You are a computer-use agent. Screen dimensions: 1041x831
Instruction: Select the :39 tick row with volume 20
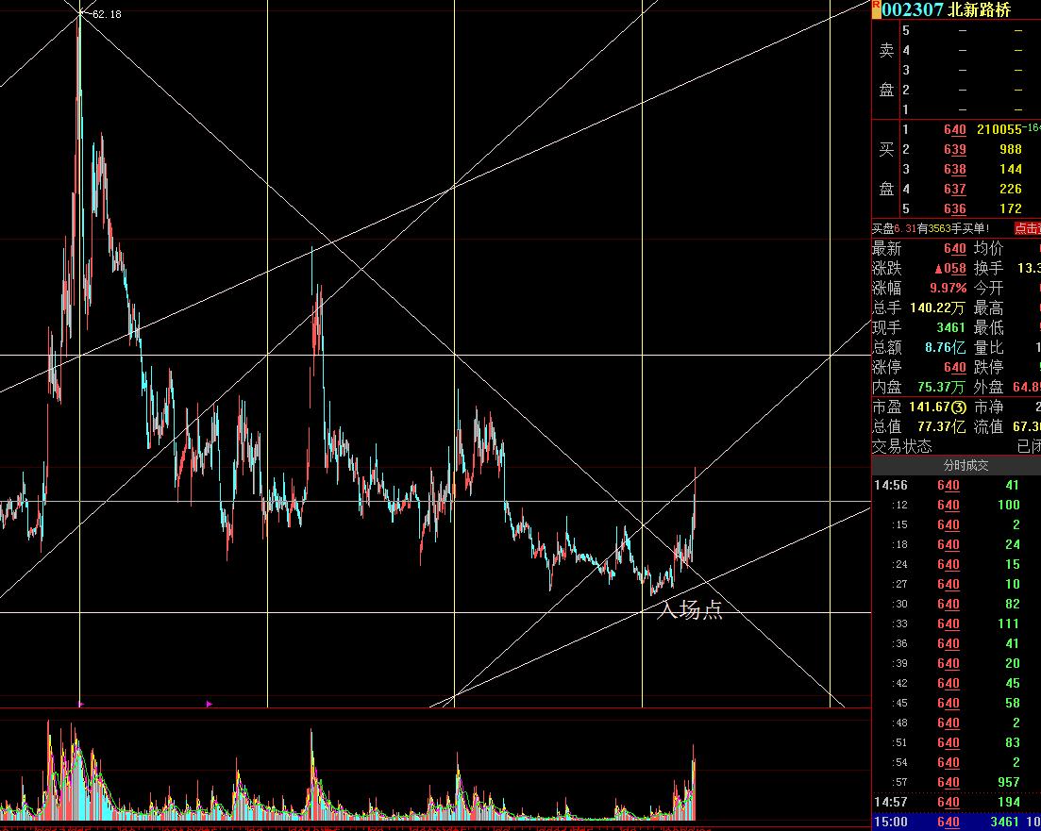point(956,663)
